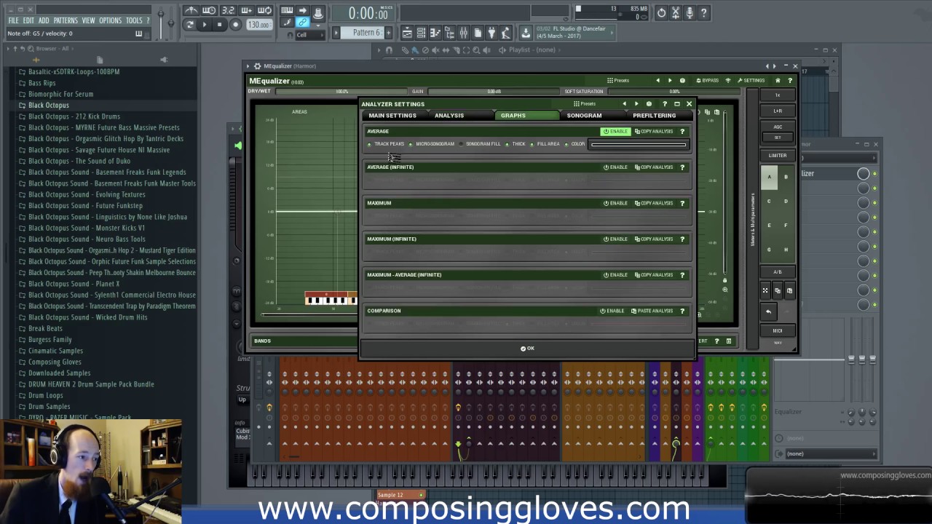
Task: Click the zoom magnifier icon beside meter
Action: tap(724, 290)
